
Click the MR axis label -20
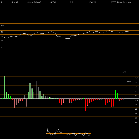(x=136, y=105)
